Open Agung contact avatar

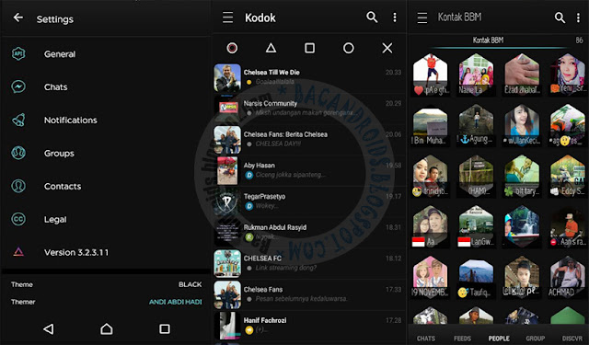click(476, 125)
